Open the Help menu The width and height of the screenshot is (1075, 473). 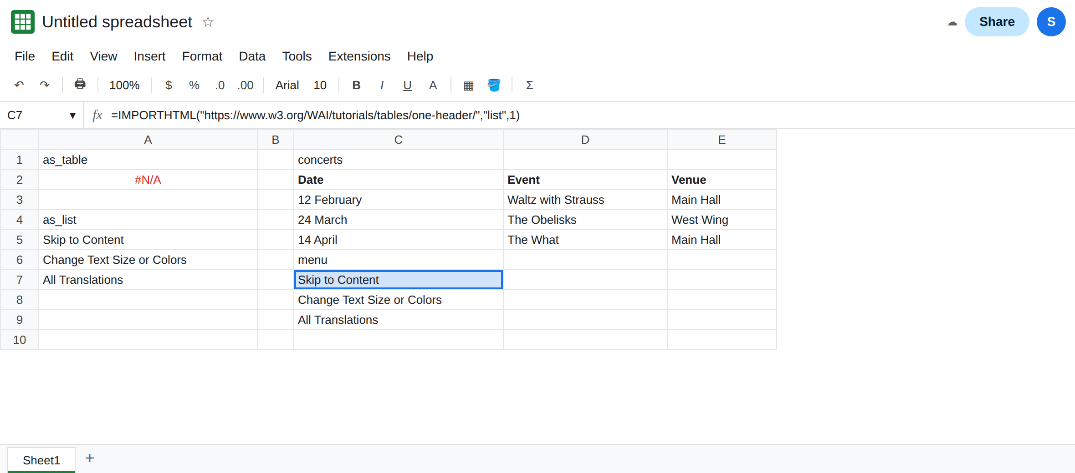coord(420,56)
